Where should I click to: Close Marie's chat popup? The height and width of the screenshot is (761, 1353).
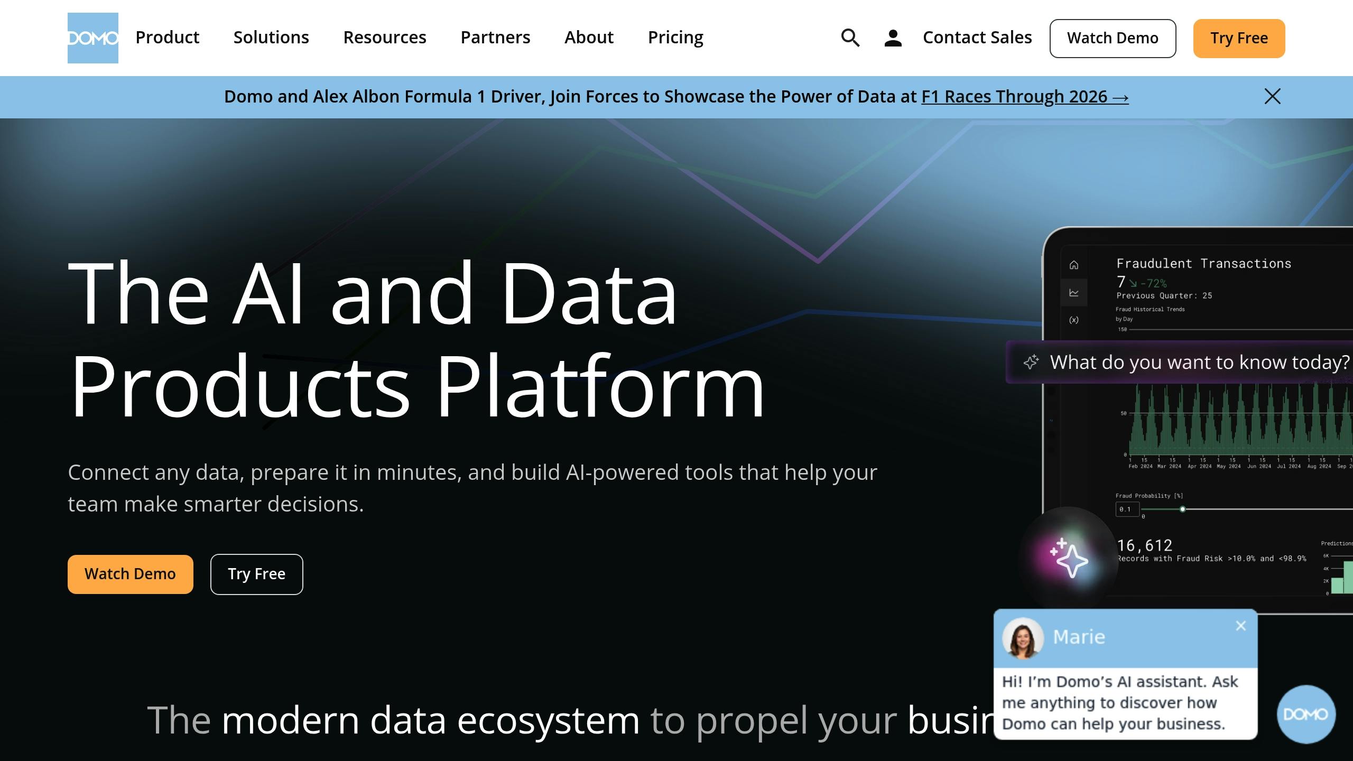(1240, 626)
